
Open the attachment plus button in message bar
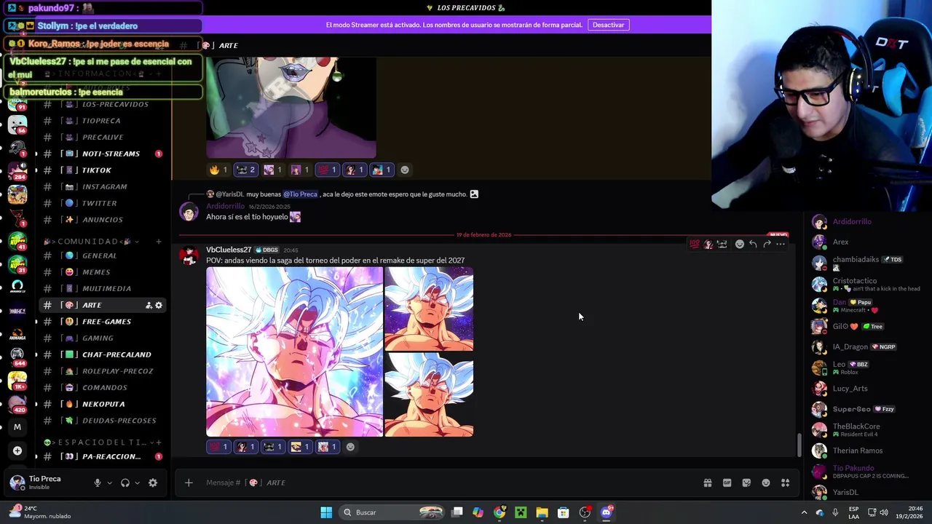pyautogui.click(x=189, y=483)
